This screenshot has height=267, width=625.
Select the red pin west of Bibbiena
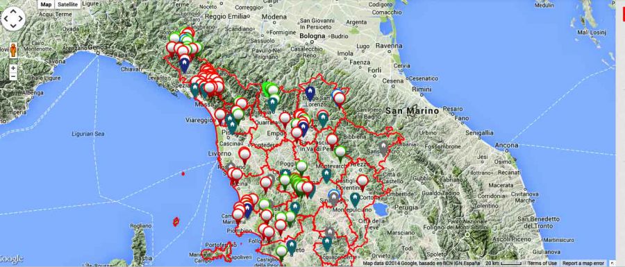coord(332,141)
